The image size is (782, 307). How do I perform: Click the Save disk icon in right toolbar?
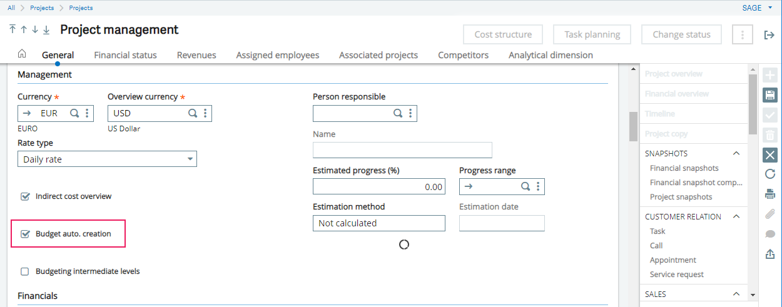tap(770, 95)
